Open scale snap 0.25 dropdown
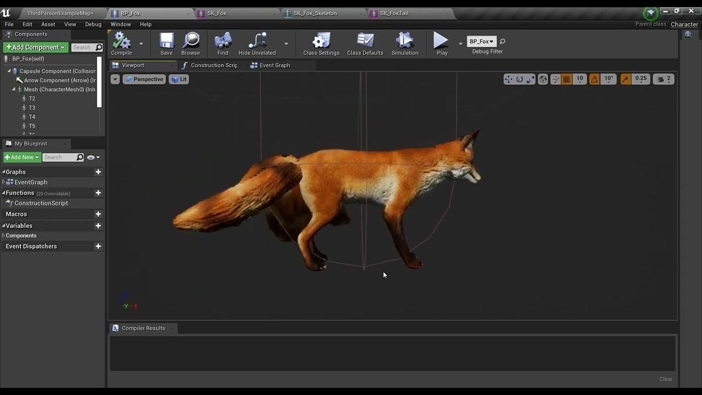Viewport: 702px width, 395px height. 641,79
